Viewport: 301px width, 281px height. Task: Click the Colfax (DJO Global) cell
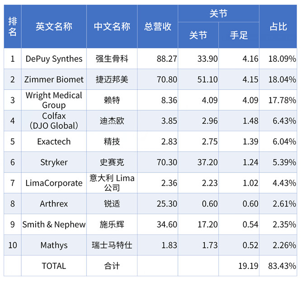(x=54, y=121)
